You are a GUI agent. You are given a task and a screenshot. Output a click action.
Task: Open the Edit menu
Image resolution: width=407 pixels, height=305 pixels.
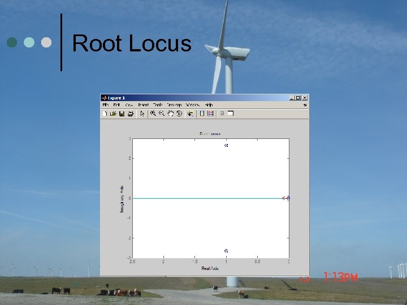pos(116,105)
